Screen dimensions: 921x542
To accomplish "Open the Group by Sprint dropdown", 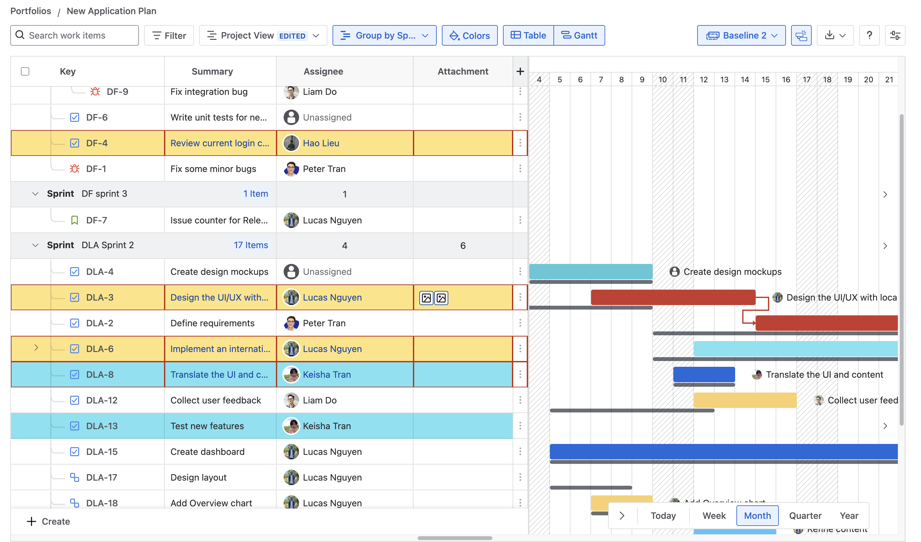I will 384,35.
